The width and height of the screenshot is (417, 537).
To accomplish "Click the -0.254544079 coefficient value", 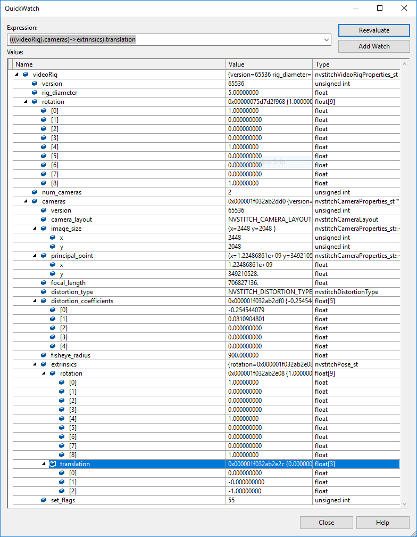I will (x=246, y=310).
